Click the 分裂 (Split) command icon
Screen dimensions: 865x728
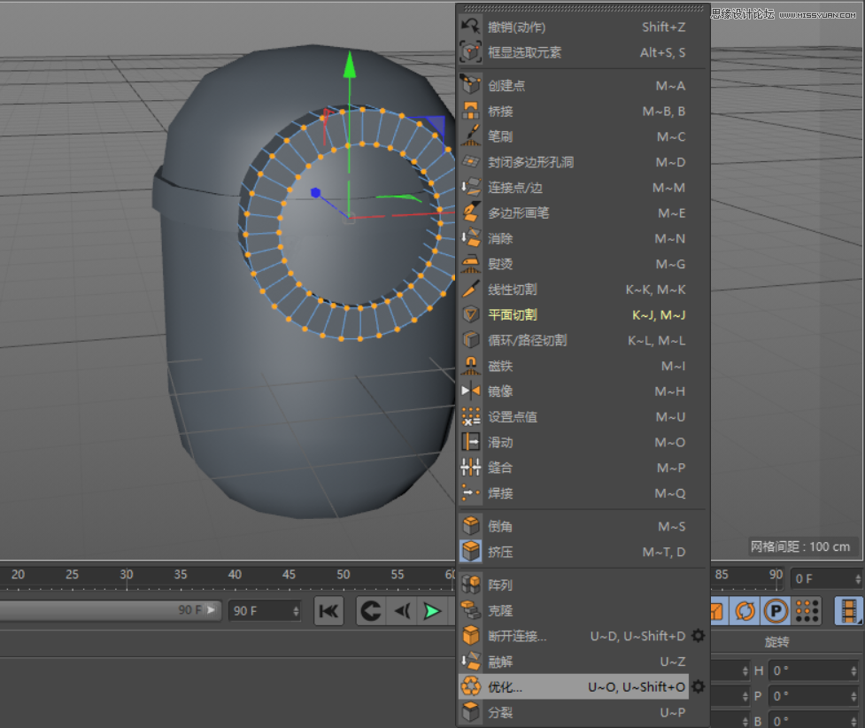coord(471,712)
